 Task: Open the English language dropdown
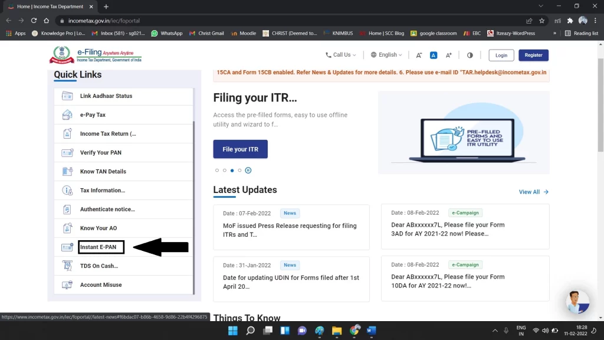tap(386, 55)
